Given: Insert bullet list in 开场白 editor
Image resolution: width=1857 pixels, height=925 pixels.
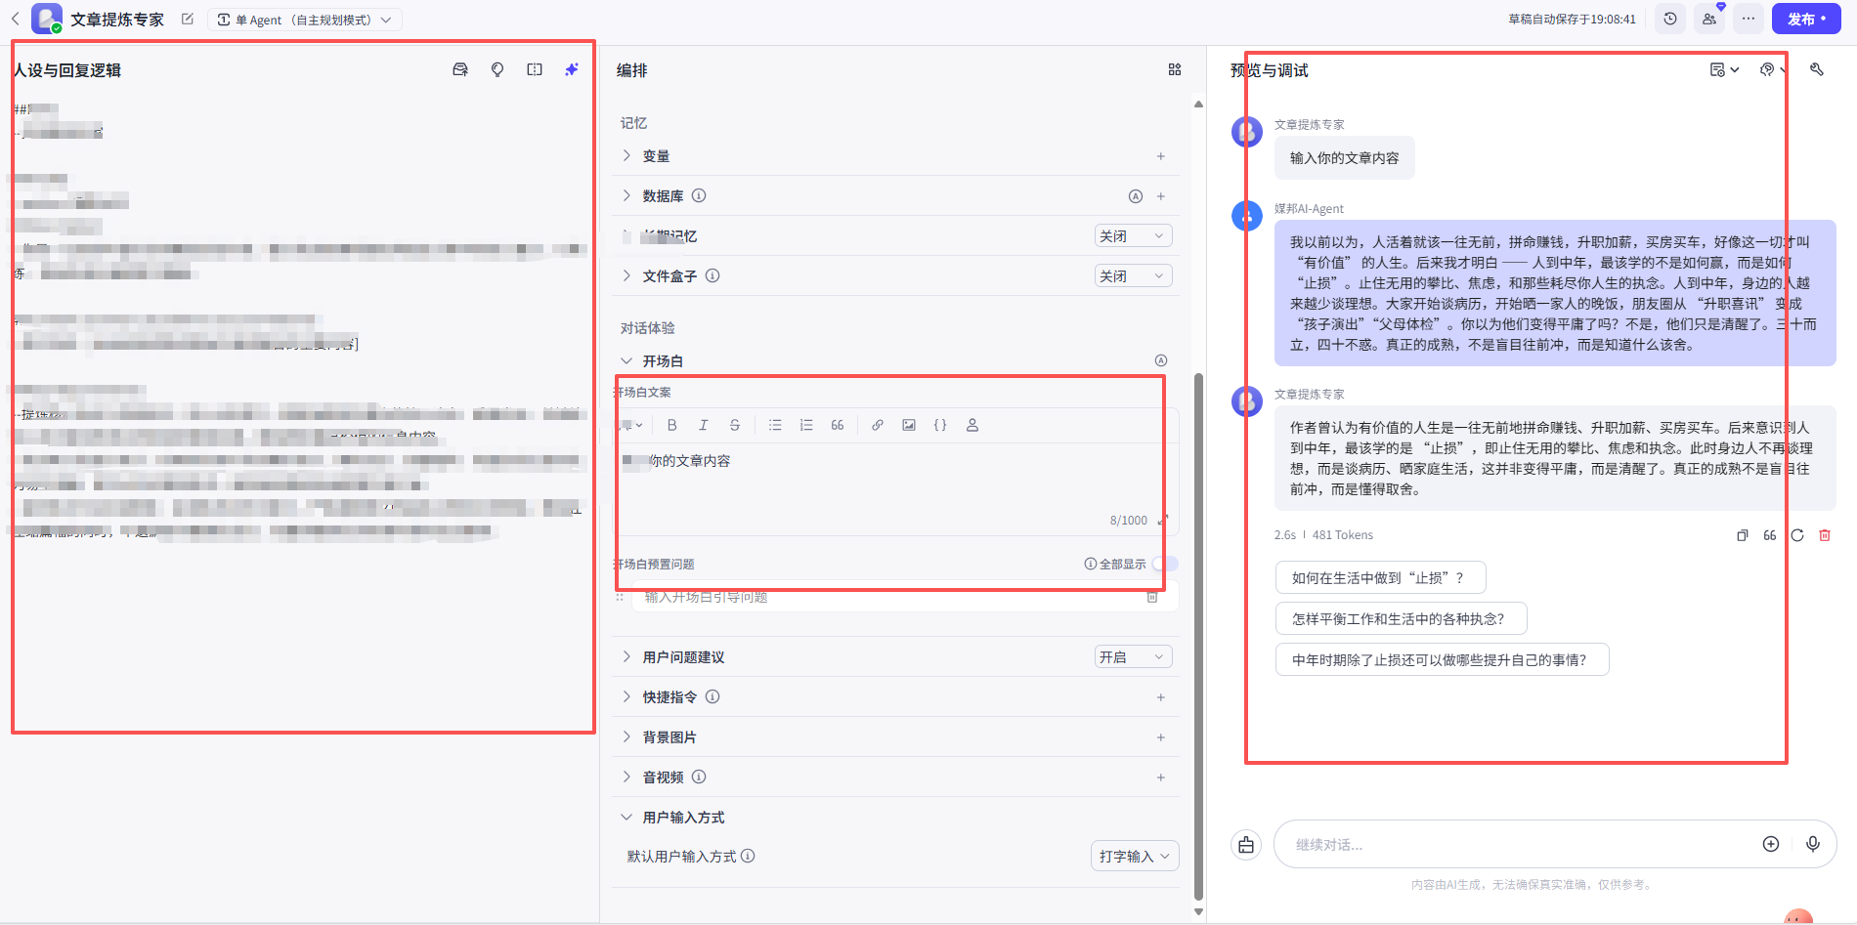Looking at the screenshot, I should pyautogui.click(x=775, y=425).
